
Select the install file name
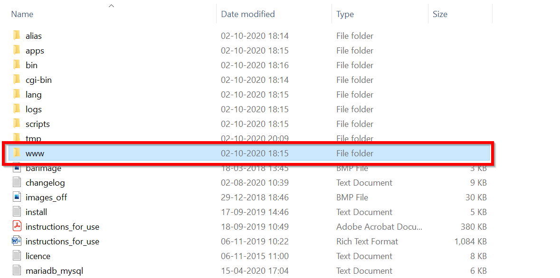pyautogui.click(x=37, y=212)
